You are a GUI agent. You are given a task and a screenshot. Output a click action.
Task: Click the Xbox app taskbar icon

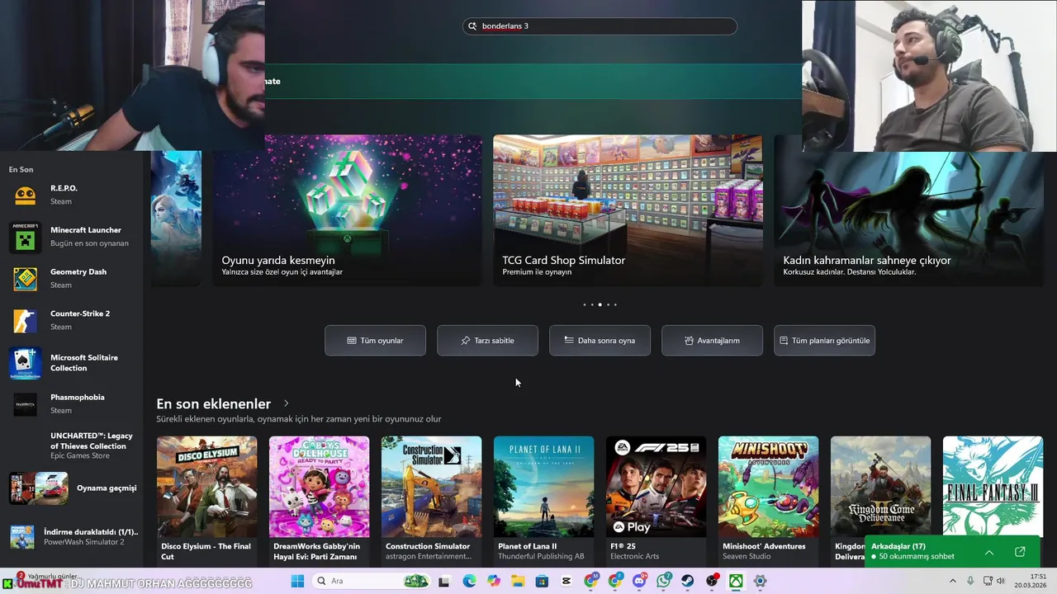[x=735, y=581]
